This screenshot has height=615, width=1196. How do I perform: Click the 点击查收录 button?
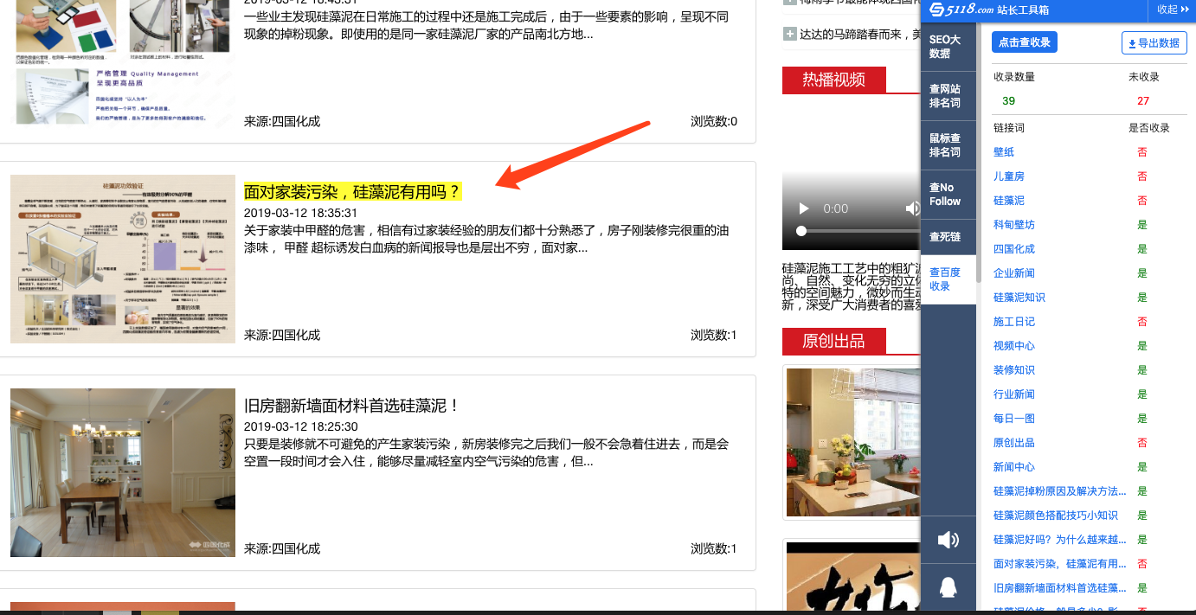1024,42
